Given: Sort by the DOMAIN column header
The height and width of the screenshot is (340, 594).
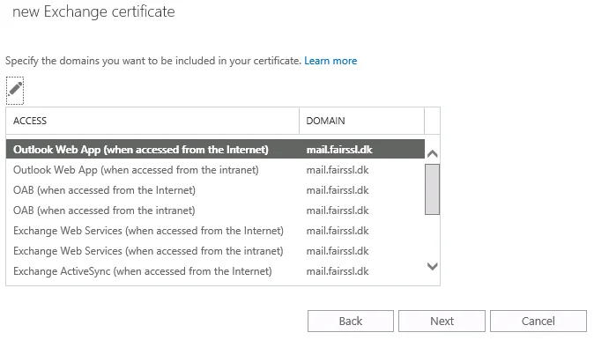Looking at the screenshot, I should 362,121.
